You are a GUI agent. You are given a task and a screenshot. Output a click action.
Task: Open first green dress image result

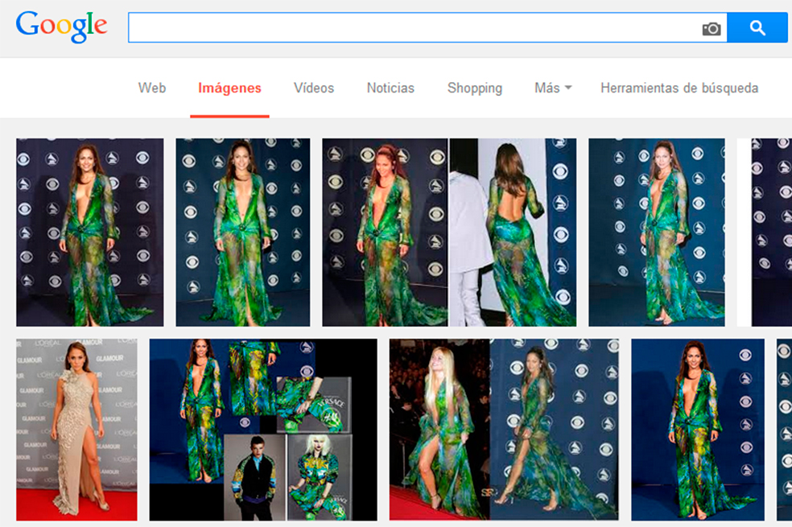pyautogui.click(x=90, y=233)
